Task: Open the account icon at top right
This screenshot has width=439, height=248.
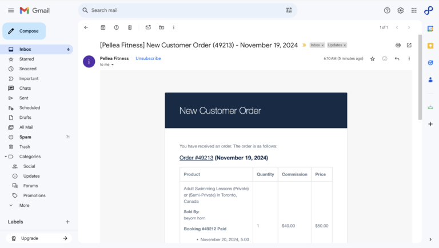Action: coord(428,10)
